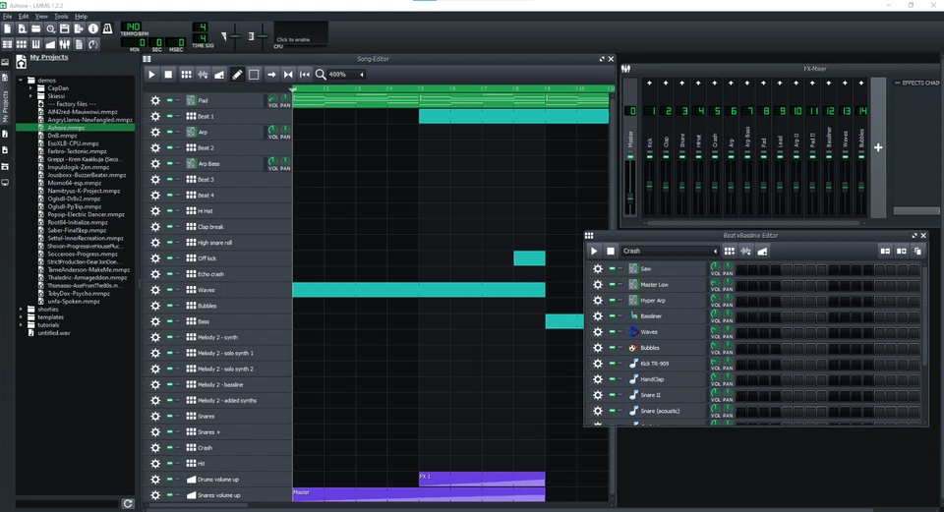
Task: Expand the tutorials folder
Action: coord(21,325)
